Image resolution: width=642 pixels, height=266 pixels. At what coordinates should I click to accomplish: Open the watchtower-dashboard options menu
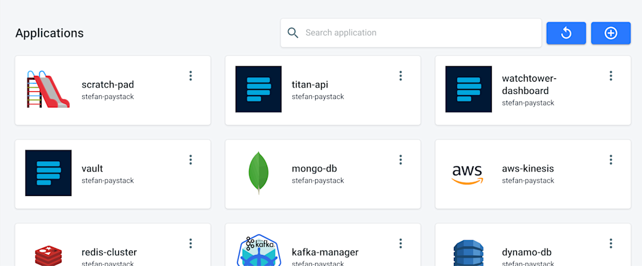(x=611, y=76)
